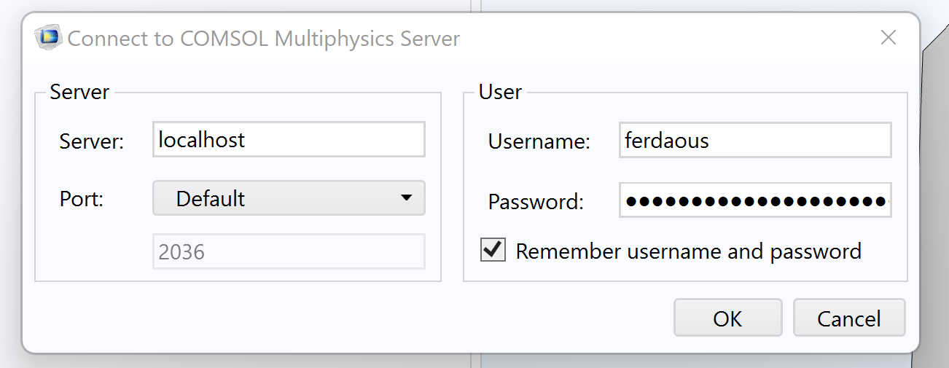949x368 pixels.
Task: Click into the masked Password field
Action: [x=754, y=200]
